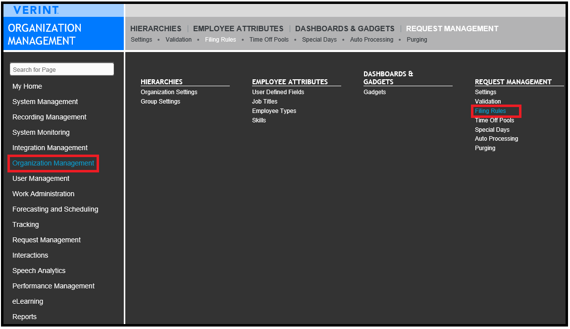Open Speech Analytics in the sidebar

pos(39,271)
